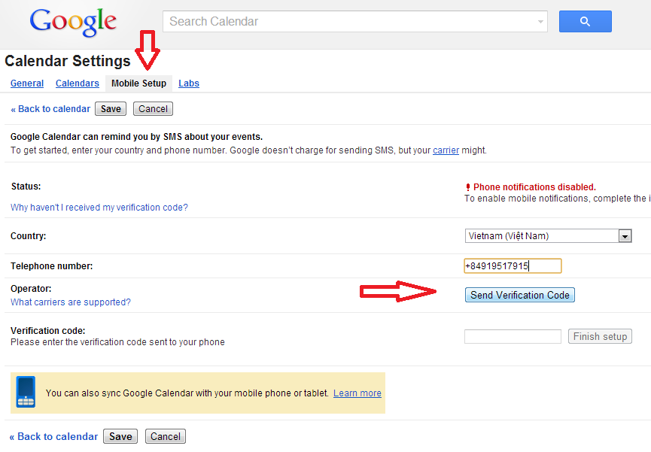Go to the Labs tab
Image resolution: width=651 pixels, height=452 pixels.
(x=189, y=83)
